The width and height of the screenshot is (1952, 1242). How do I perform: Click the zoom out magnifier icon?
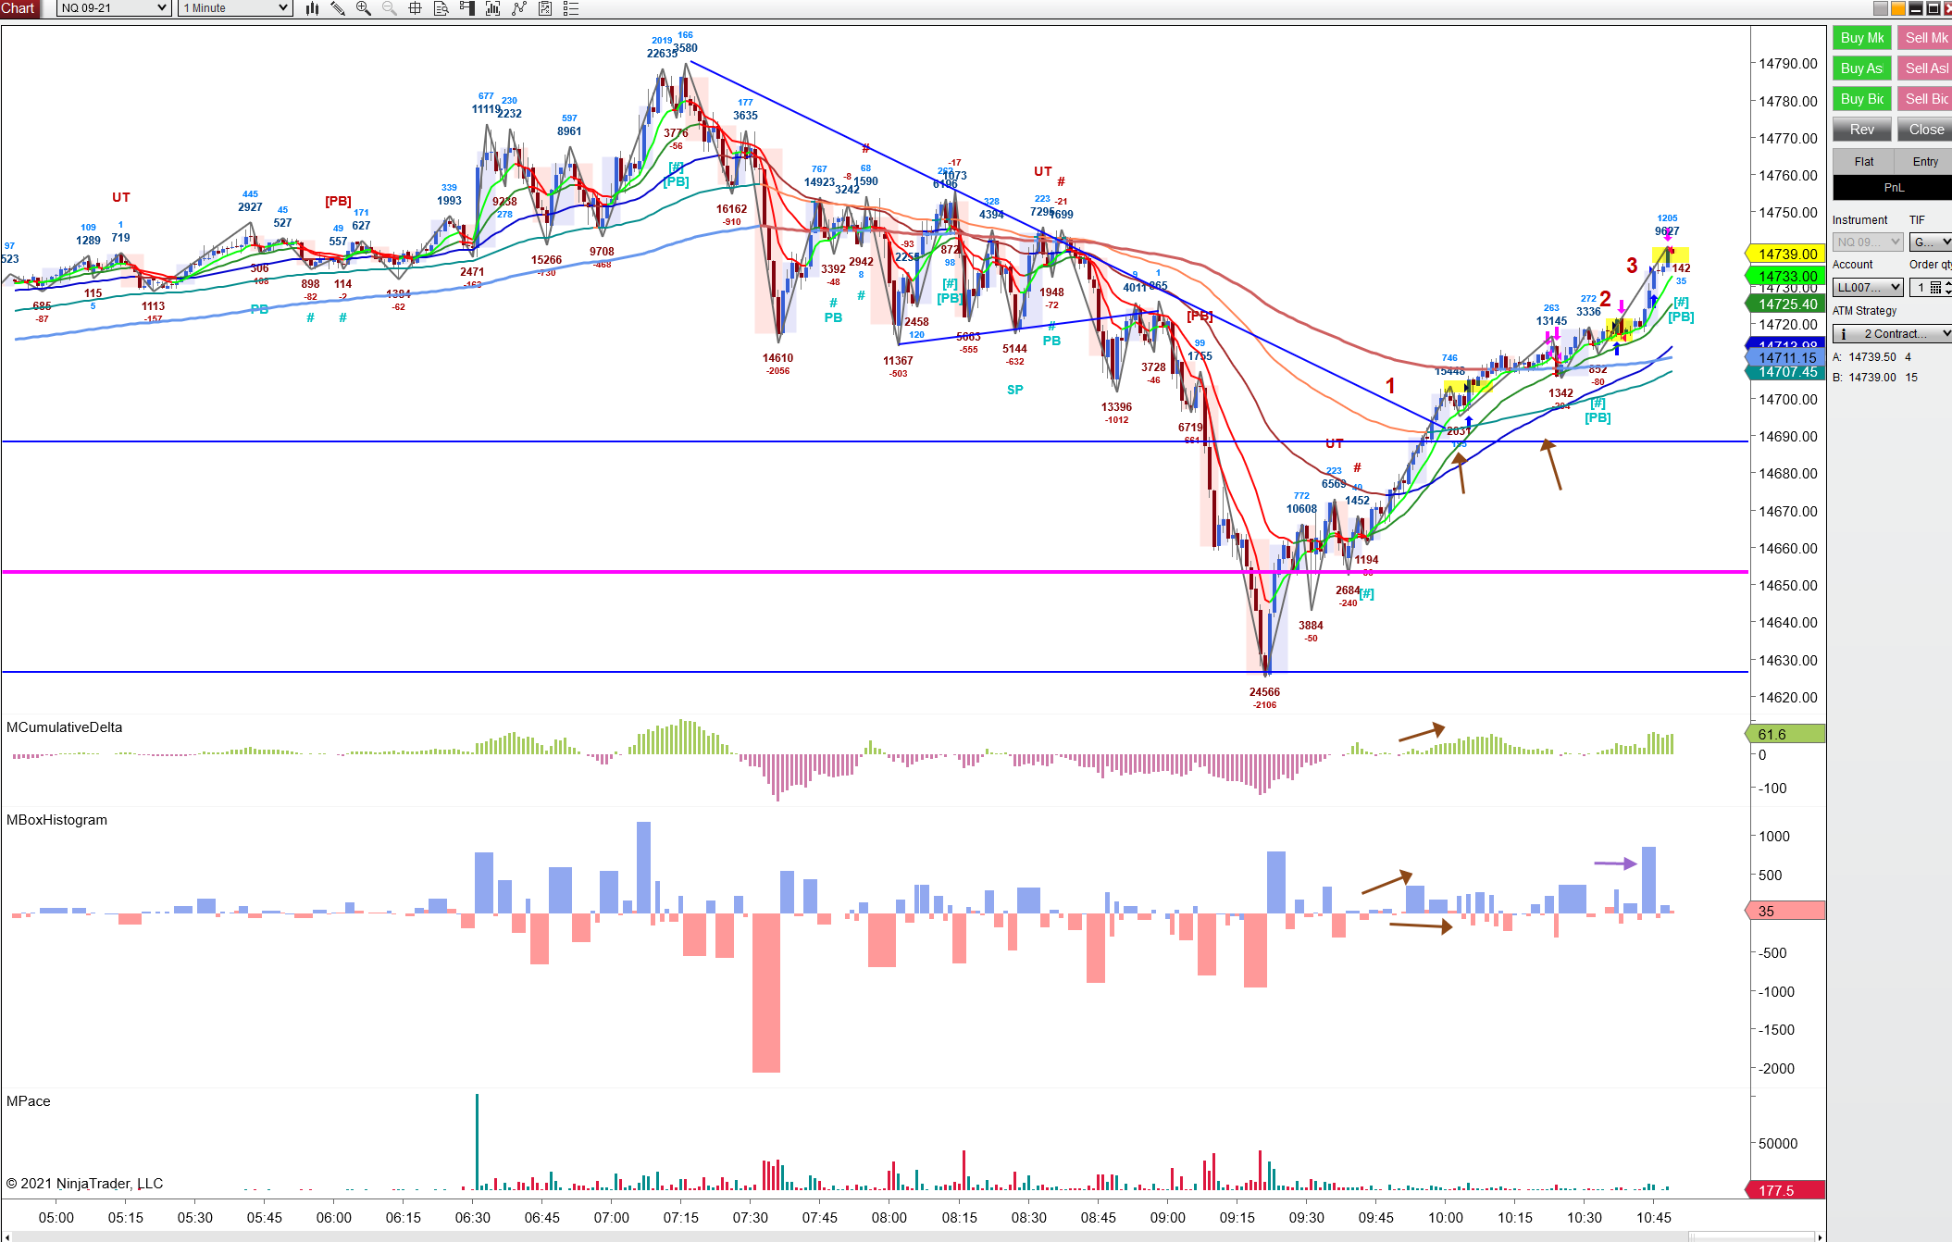(390, 8)
